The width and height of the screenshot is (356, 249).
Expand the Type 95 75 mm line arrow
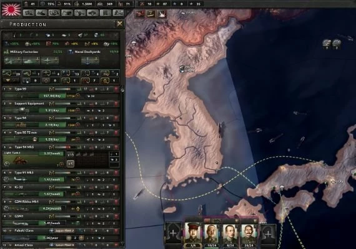tap(10, 133)
